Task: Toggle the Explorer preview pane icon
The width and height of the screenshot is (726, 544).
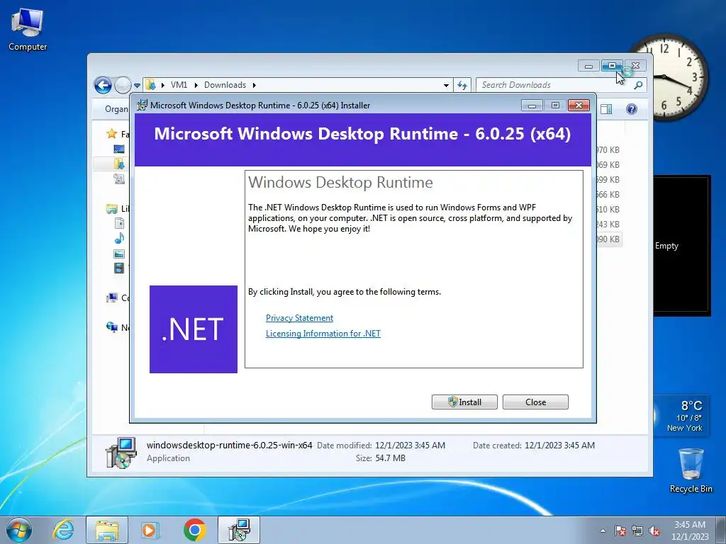Action: point(606,108)
